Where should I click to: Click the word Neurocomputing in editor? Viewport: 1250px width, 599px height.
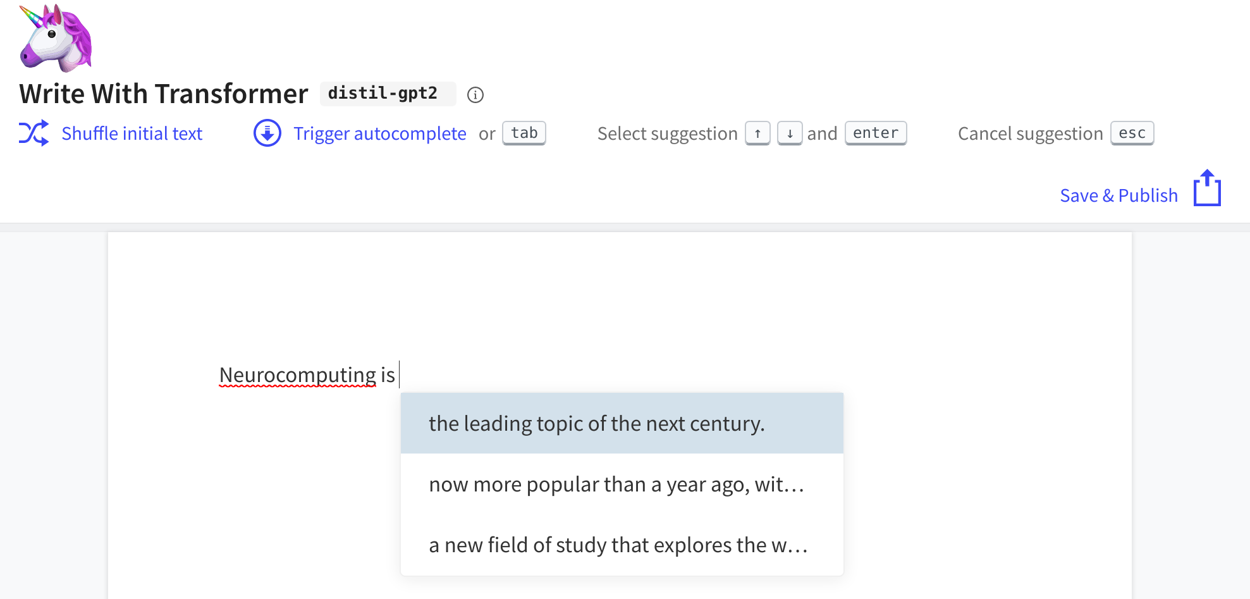297,375
